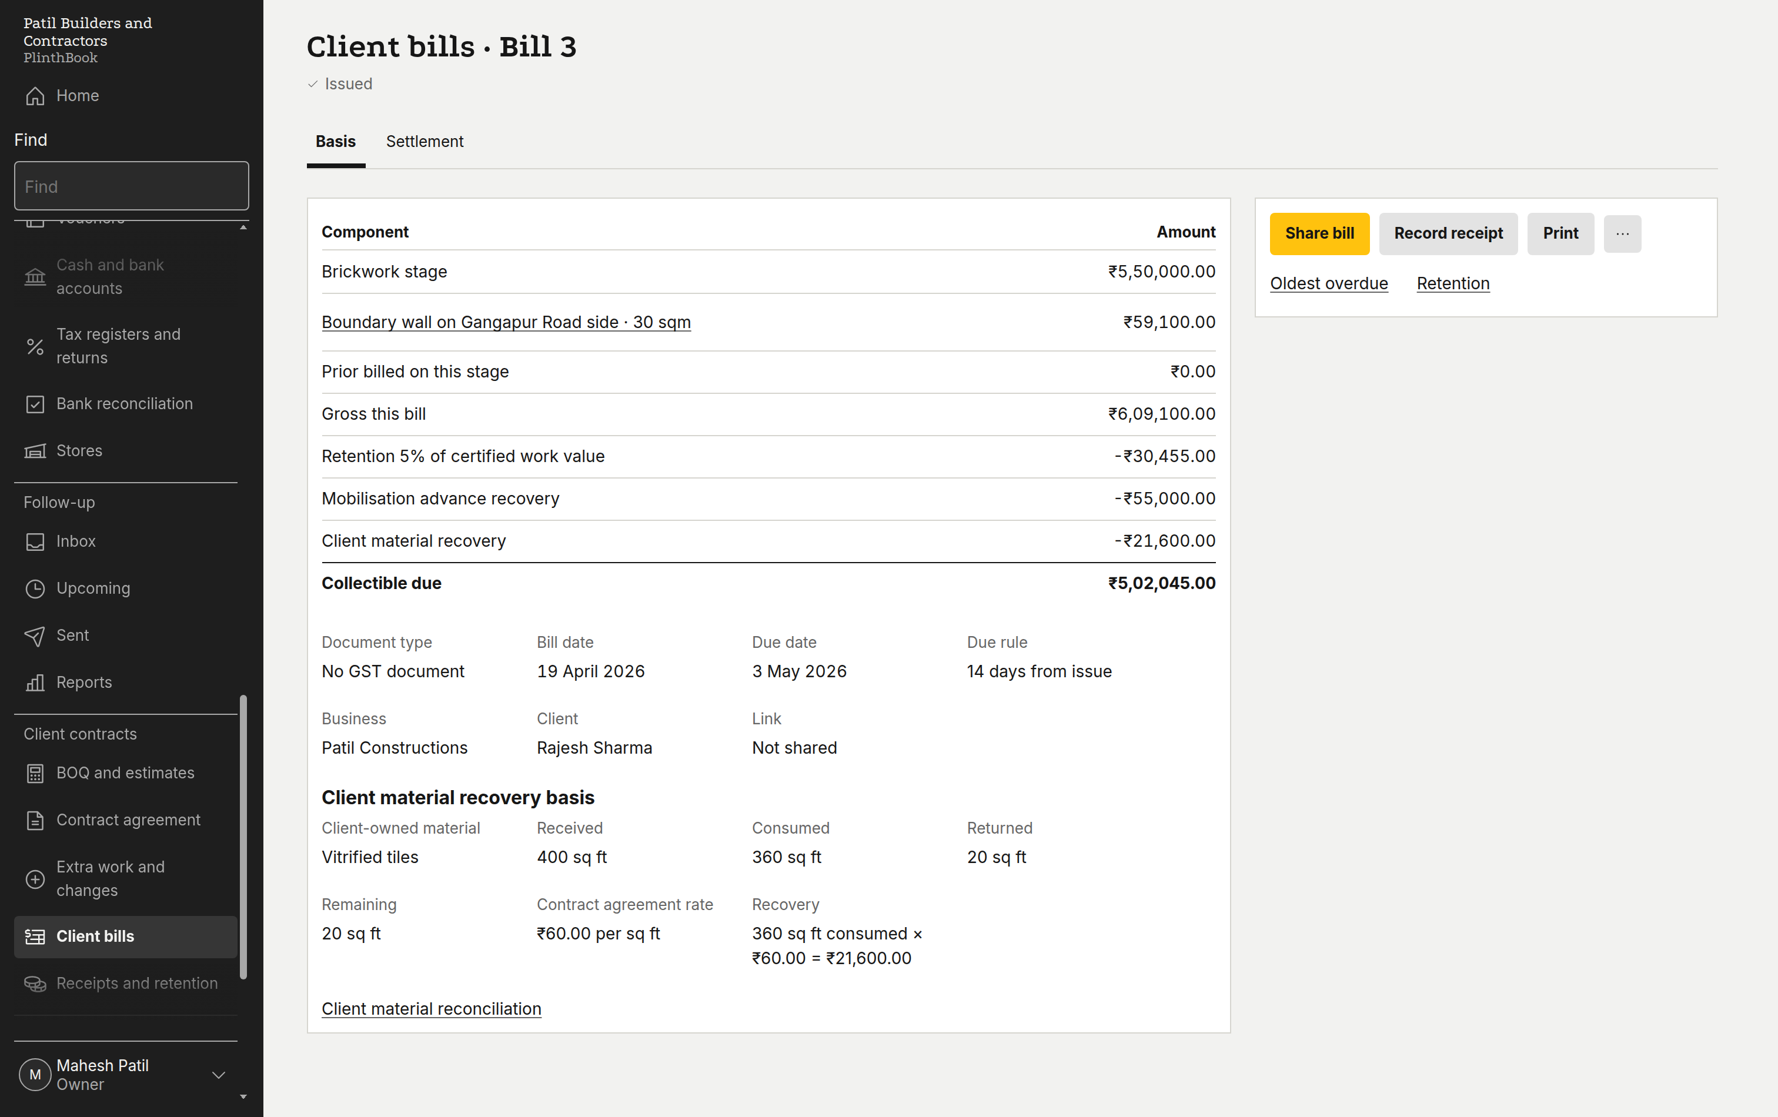Click the Vitrified tiles material value
This screenshot has height=1117, width=1778.
click(x=370, y=857)
